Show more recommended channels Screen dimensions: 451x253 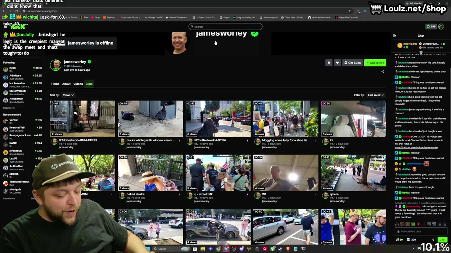(9, 199)
